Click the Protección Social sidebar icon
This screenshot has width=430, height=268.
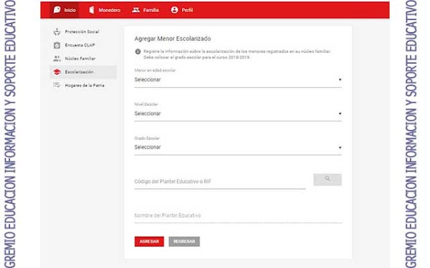tap(57, 31)
